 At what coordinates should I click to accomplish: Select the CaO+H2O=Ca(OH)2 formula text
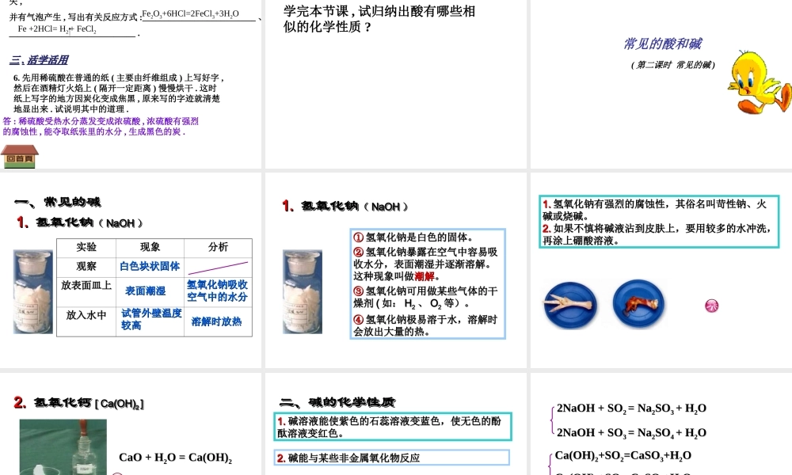point(175,458)
